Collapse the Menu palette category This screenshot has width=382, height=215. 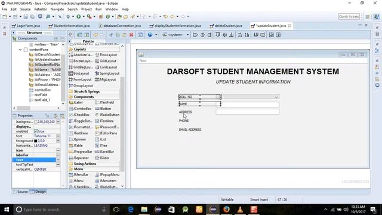[94, 169]
